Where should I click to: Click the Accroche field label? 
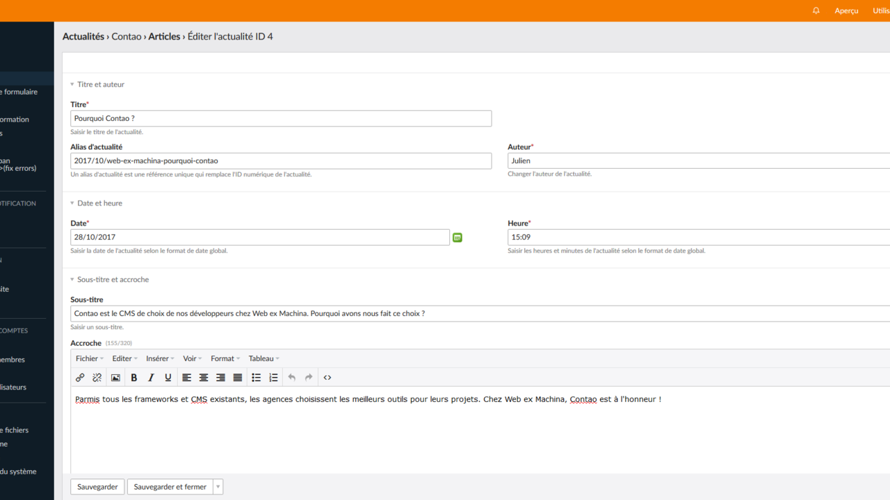point(86,343)
